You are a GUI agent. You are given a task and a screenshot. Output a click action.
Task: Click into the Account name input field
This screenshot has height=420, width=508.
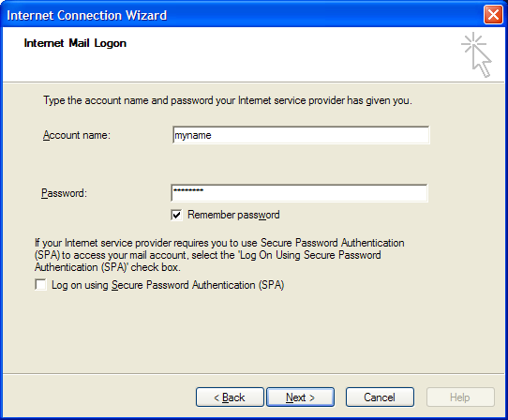[301, 135]
